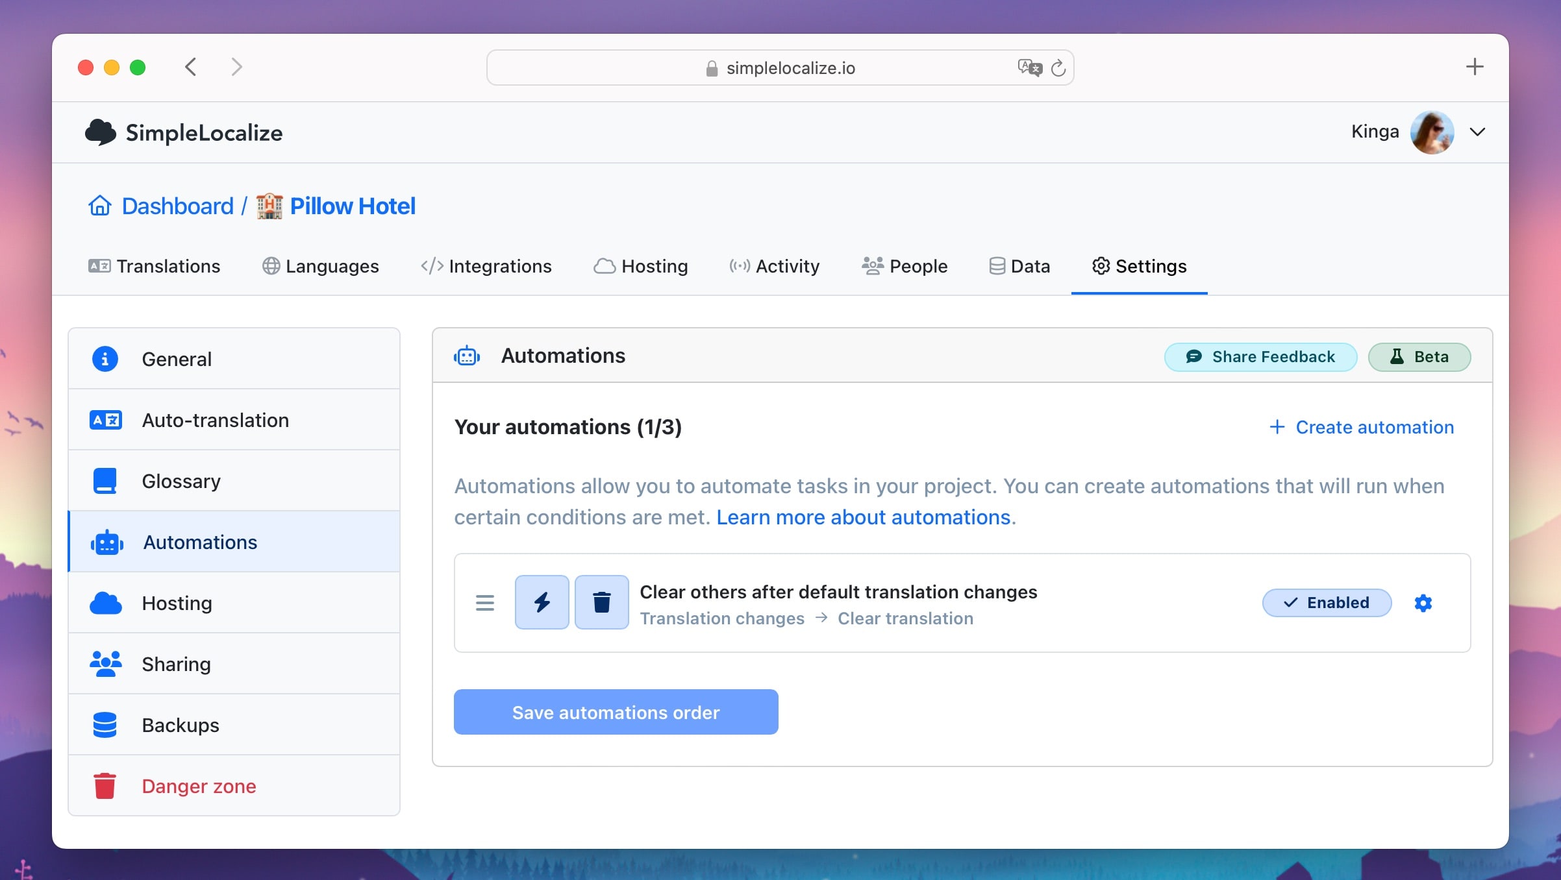This screenshot has height=880, width=1561.
Task: Open the Glossary settings label
Action: pos(181,481)
